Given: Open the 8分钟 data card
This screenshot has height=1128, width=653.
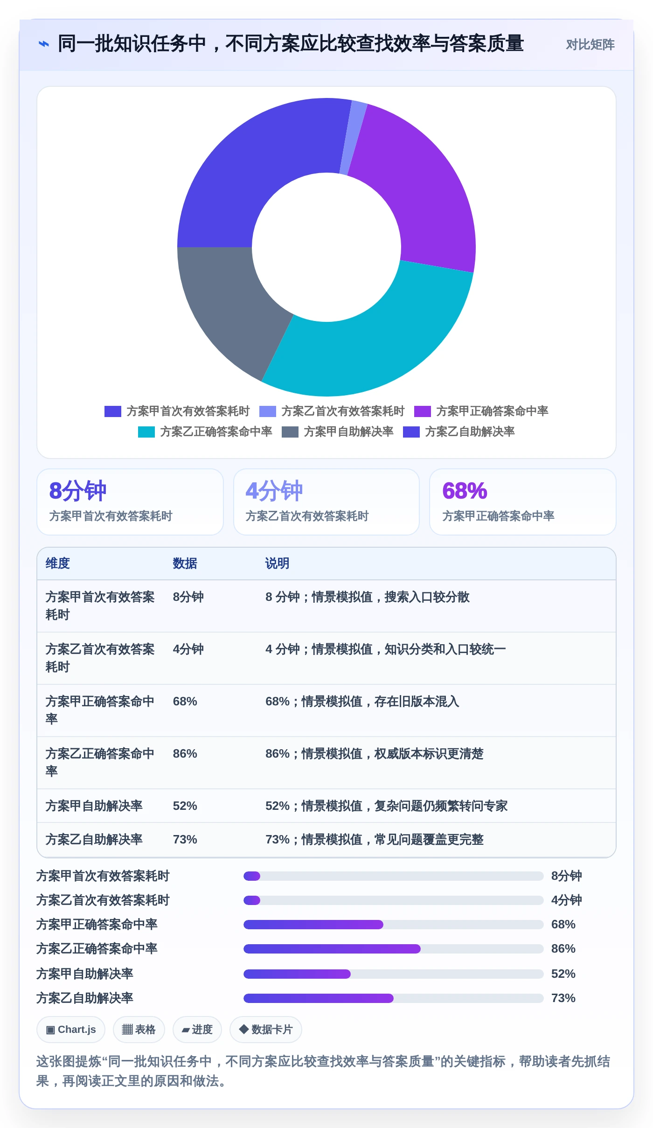Looking at the screenshot, I should click(x=130, y=502).
